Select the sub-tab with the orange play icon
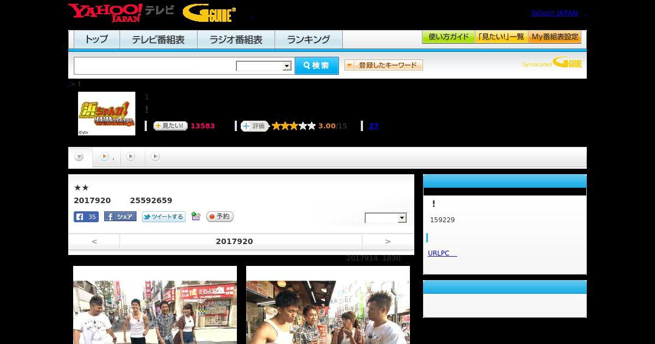 [x=106, y=157]
